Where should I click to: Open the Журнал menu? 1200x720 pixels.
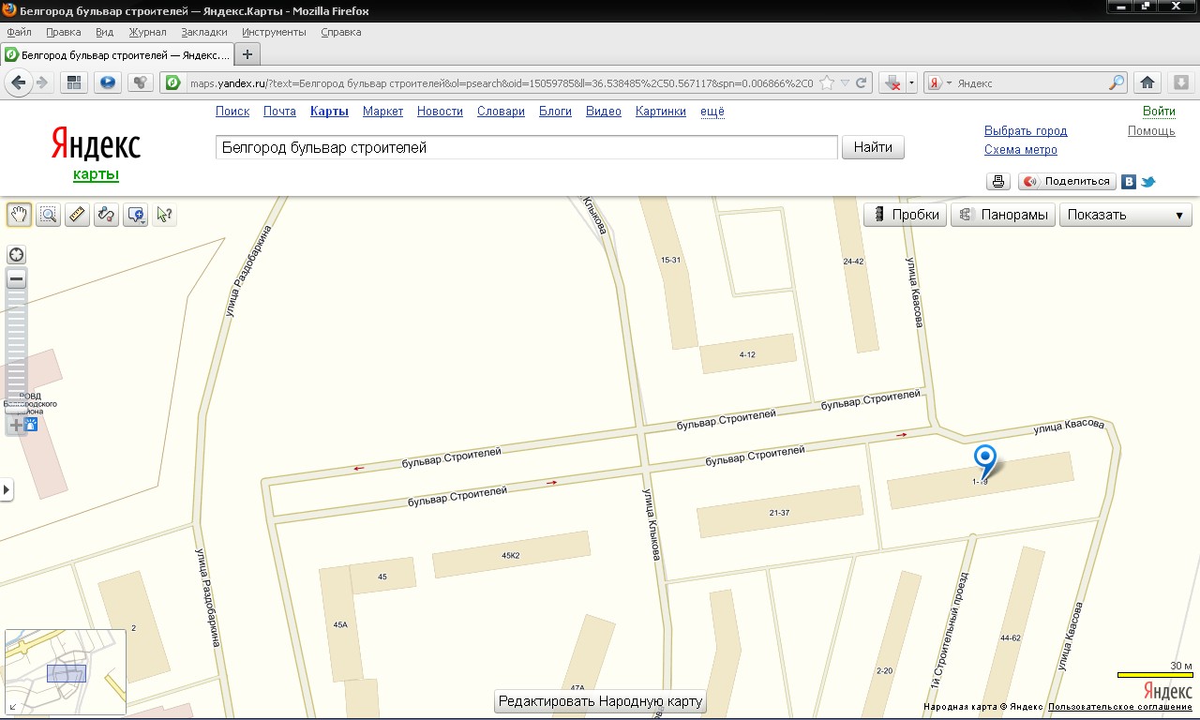click(147, 32)
